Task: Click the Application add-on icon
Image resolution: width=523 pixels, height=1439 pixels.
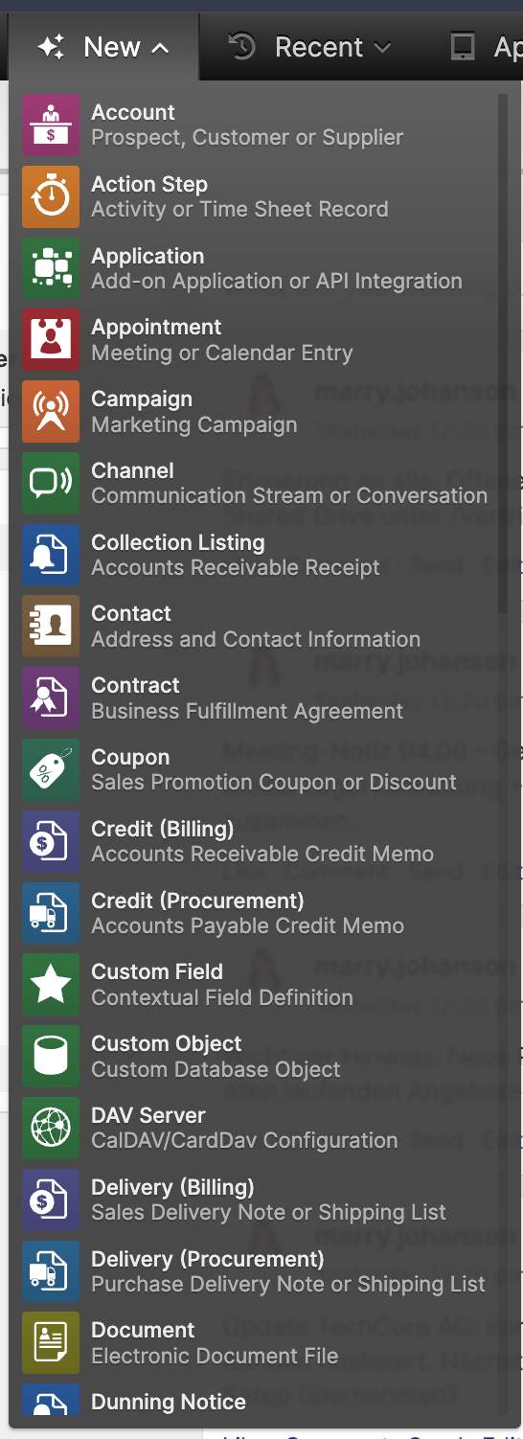Action: pyautogui.click(x=51, y=268)
